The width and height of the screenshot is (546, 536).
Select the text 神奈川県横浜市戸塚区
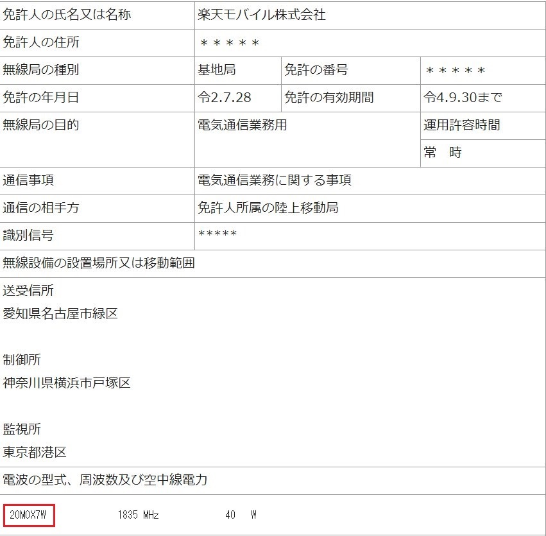pyautogui.click(x=67, y=383)
